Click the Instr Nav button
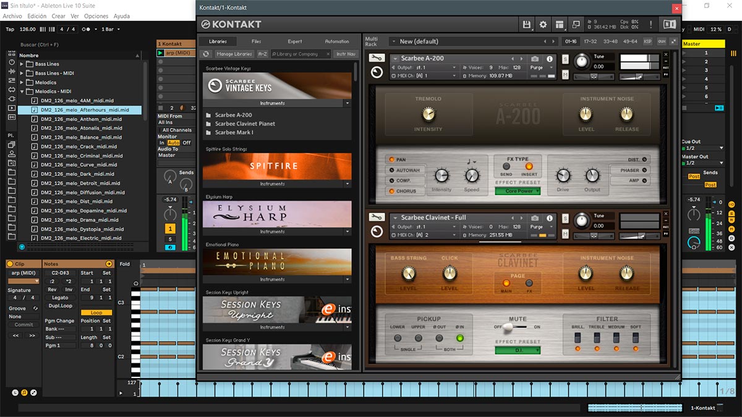Image resolution: width=742 pixels, height=417 pixels. pyautogui.click(x=346, y=54)
